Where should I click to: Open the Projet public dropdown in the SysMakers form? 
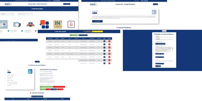[159, 64]
